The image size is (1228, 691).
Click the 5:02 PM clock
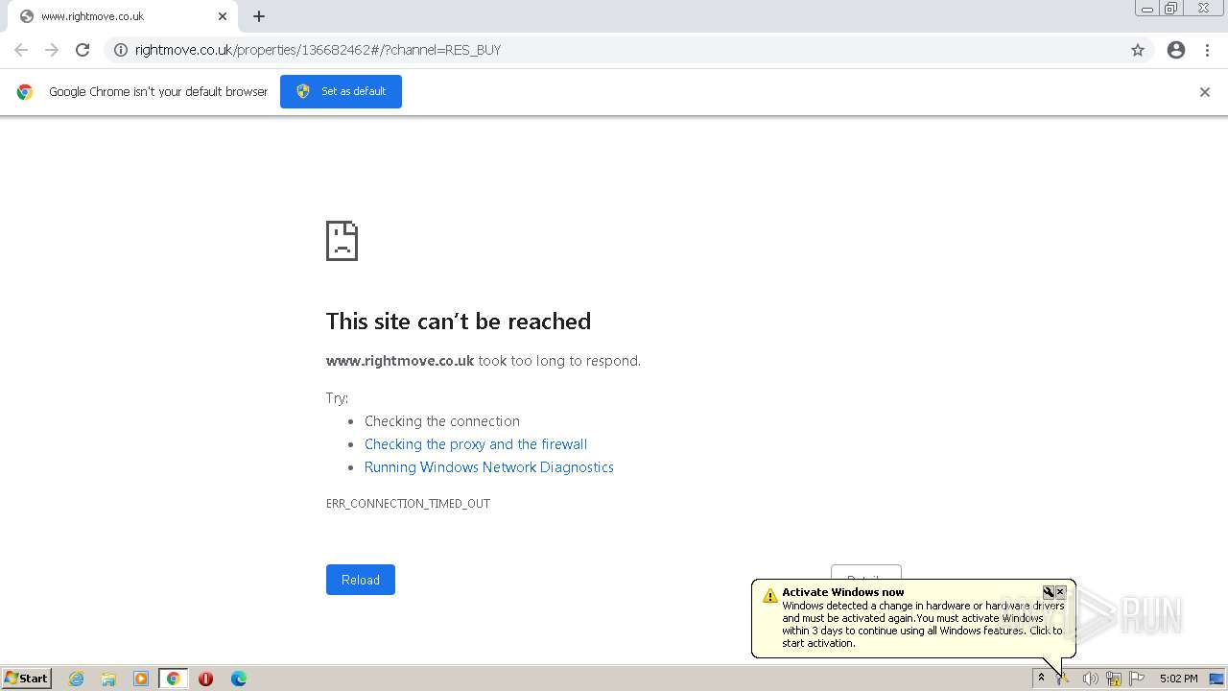[1178, 679]
